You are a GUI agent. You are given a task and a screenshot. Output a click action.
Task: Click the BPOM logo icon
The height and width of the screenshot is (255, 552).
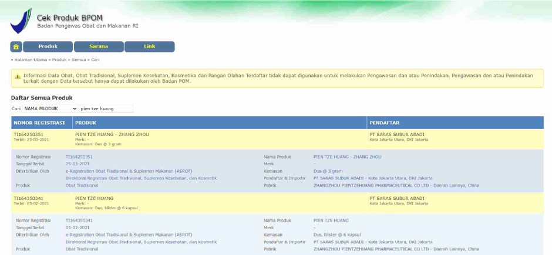click(x=20, y=21)
